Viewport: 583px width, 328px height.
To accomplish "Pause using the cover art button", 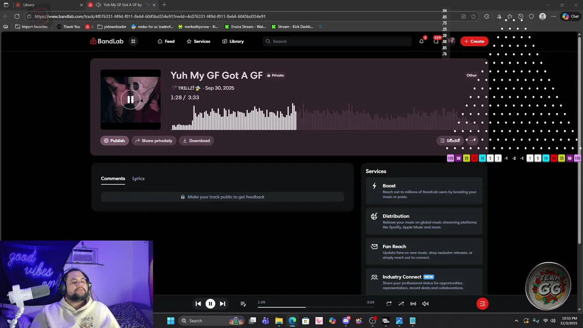I will 130,99.
